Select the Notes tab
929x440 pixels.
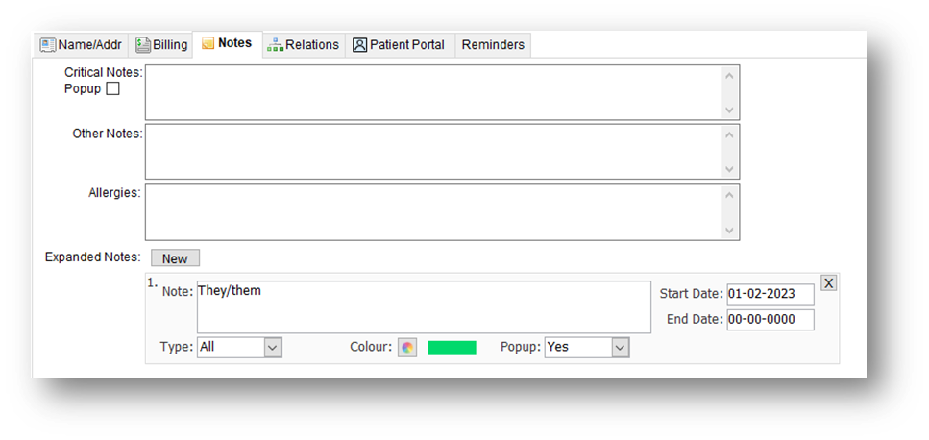228,44
